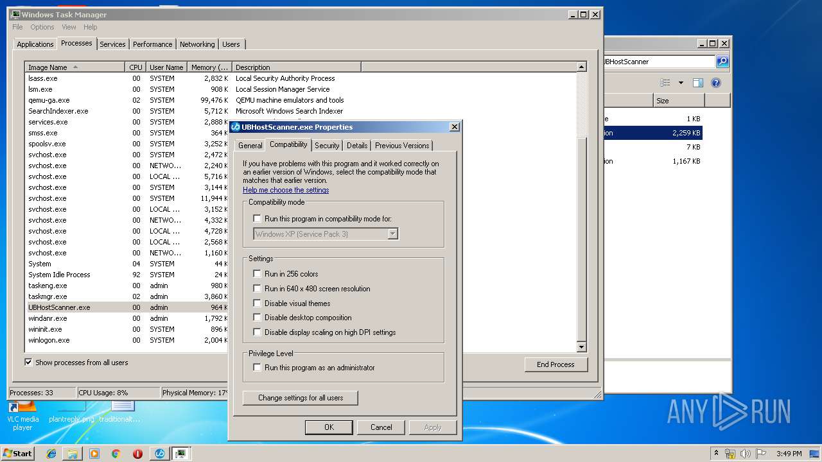This screenshot has height=462, width=822.
Task: Open Internet Explorer from the taskbar
Action: click(x=51, y=454)
